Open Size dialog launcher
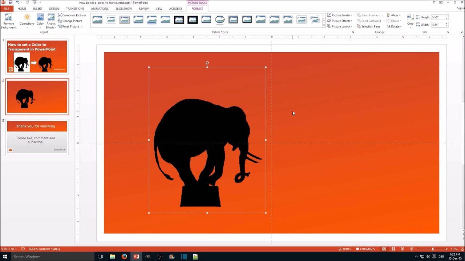 (448, 32)
